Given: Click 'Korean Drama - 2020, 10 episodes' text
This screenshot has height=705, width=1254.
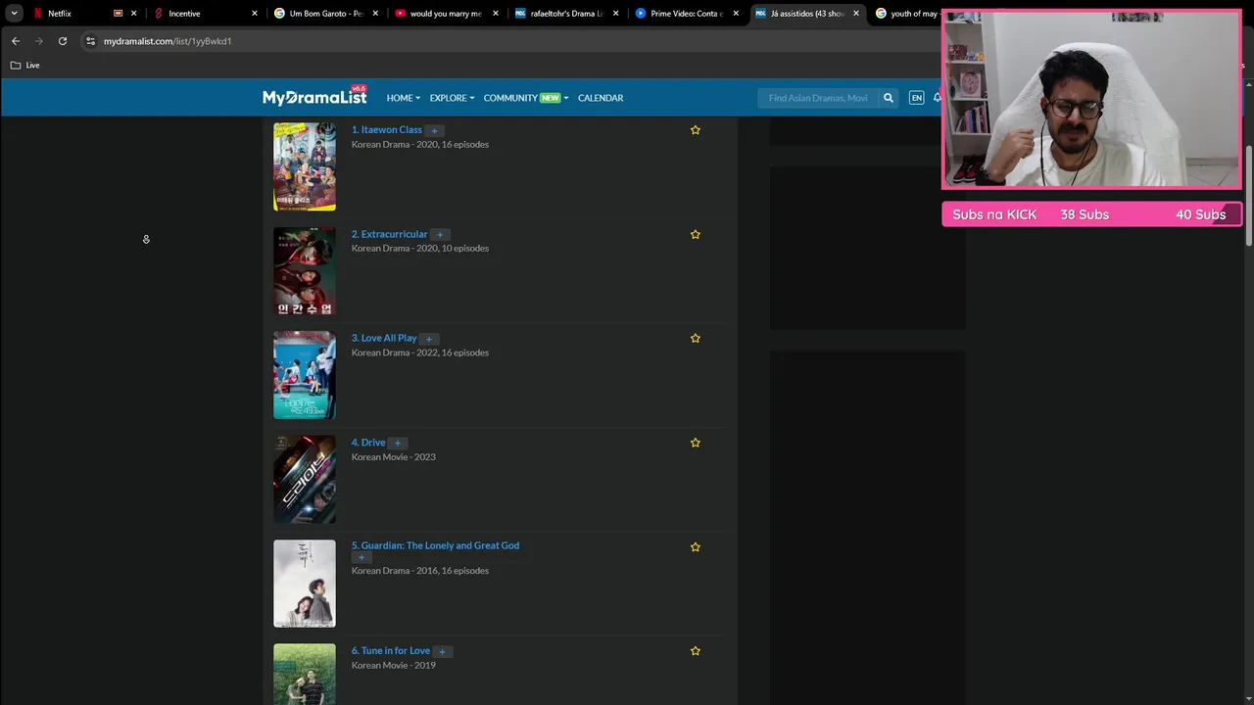Looking at the screenshot, I should click(x=420, y=248).
